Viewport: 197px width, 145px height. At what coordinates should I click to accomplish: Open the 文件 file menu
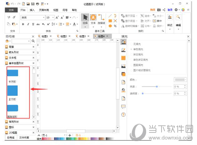[x=11, y=10]
